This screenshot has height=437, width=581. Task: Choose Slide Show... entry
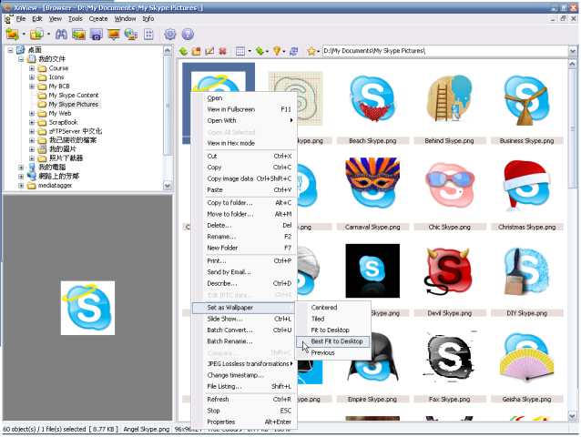point(244,319)
